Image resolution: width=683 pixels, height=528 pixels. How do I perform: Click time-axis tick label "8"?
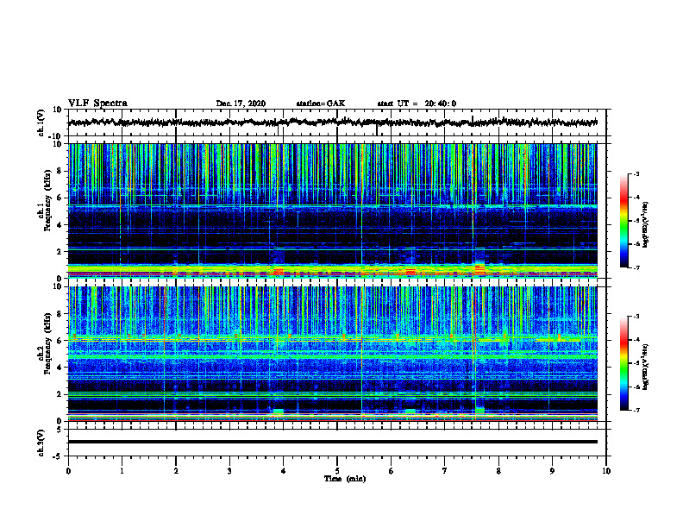(498, 471)
